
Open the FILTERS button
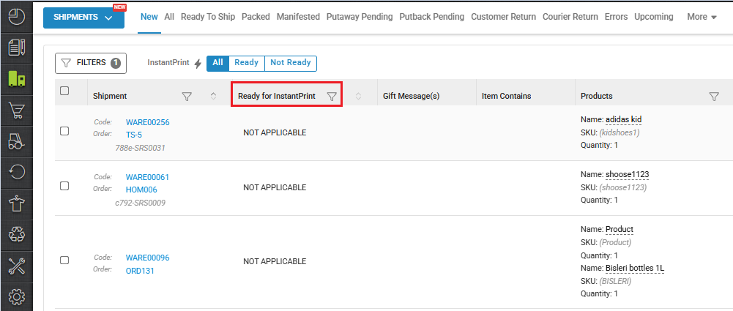pyautogui.click(x=91, y=64)
